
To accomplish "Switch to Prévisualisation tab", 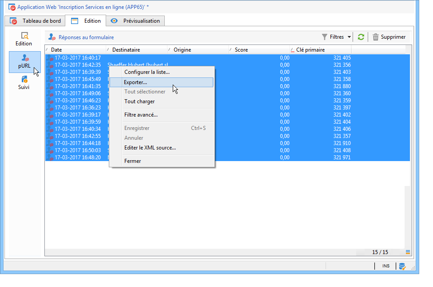I will point(135,21).
